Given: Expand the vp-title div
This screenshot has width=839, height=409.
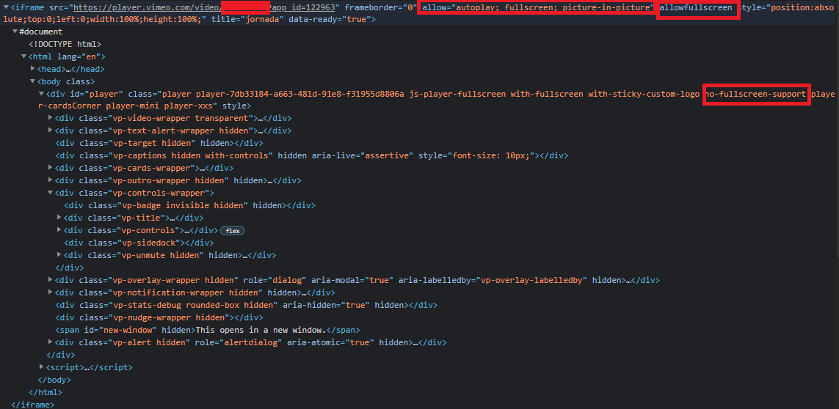Looking at the screenshot, I should point(59,218).
